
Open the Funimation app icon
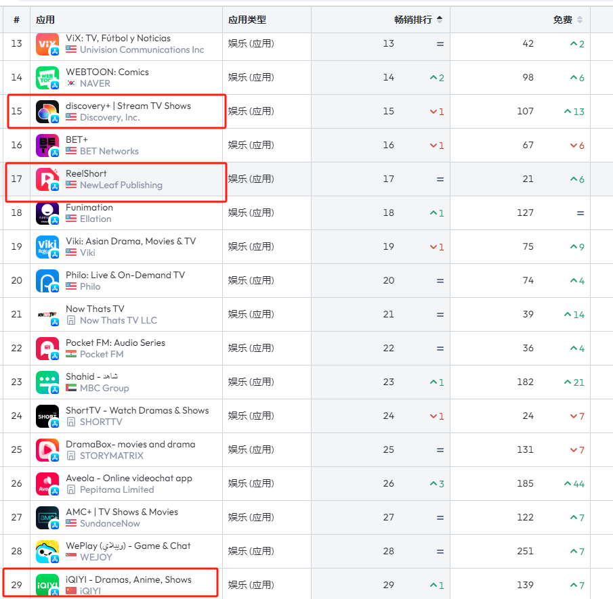click(47, 213)
